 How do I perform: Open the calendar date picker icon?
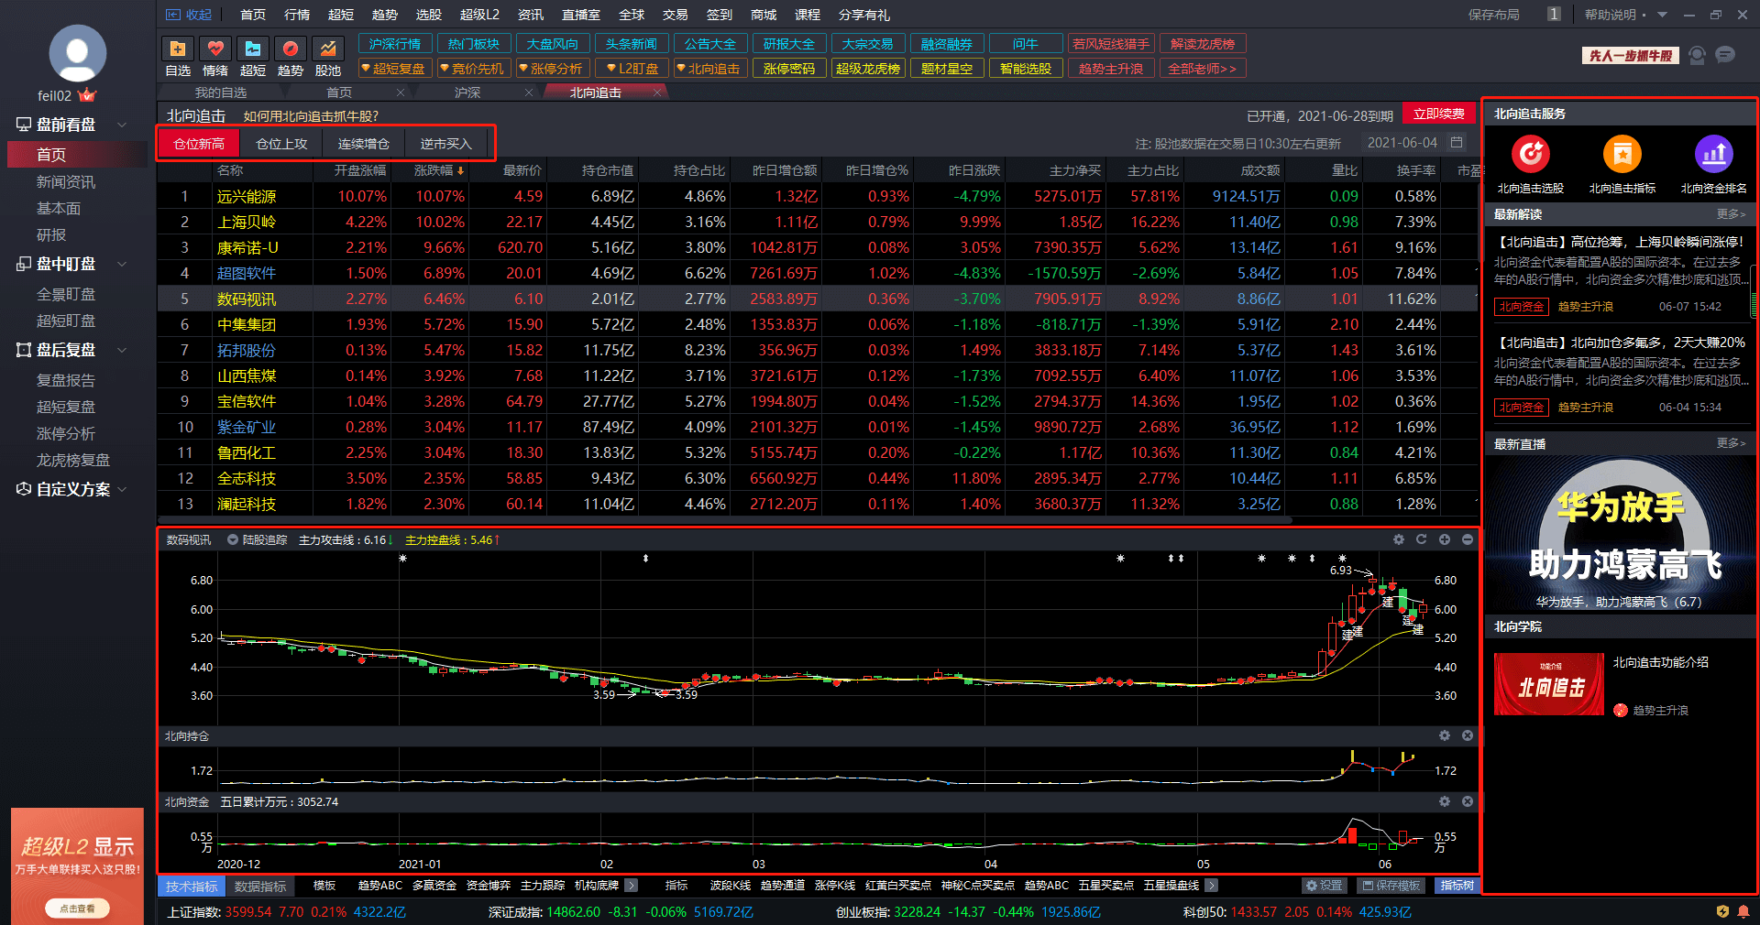click(x=1457, y=142)
